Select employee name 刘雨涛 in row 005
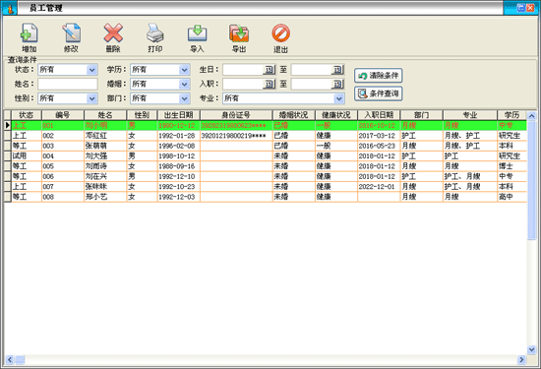This screenshot has height=369, width=541. point(96,166)
